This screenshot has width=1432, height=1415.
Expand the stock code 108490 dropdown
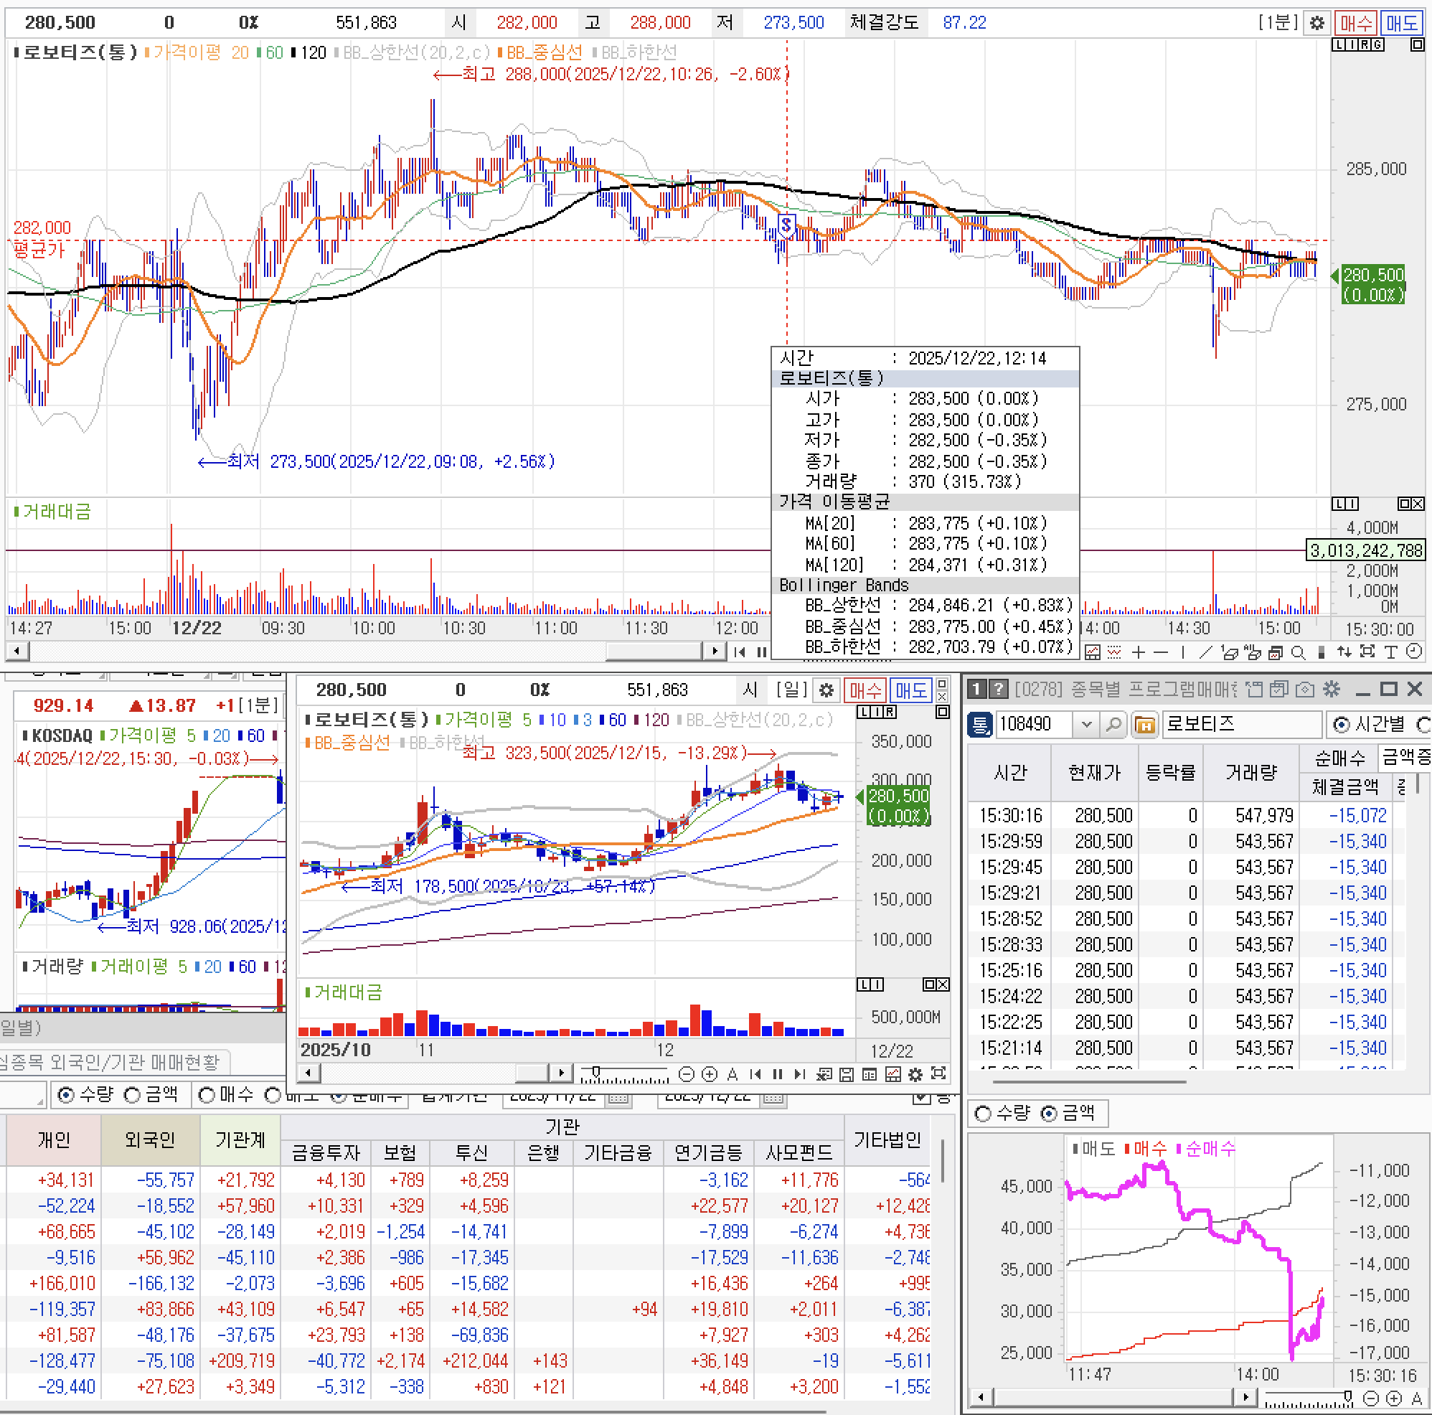1087,724
